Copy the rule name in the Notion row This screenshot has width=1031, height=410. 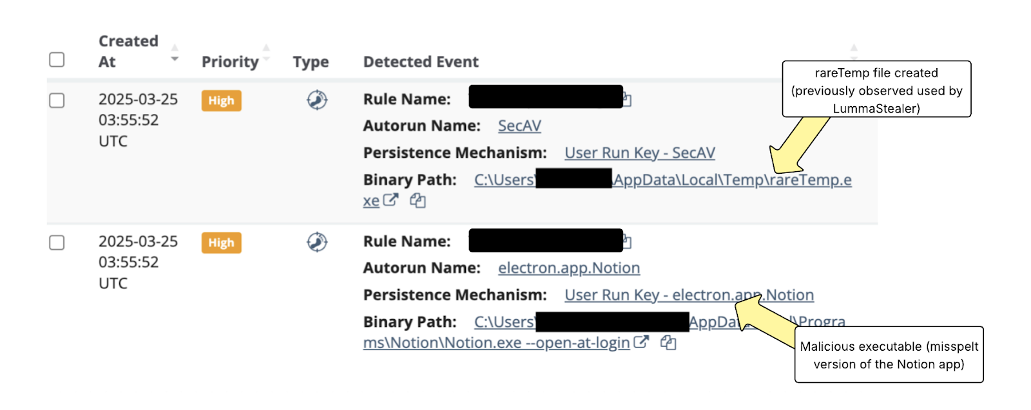pyautogui.click(x=627, y=242)
